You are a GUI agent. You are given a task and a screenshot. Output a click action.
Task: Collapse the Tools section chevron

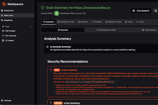31,27
